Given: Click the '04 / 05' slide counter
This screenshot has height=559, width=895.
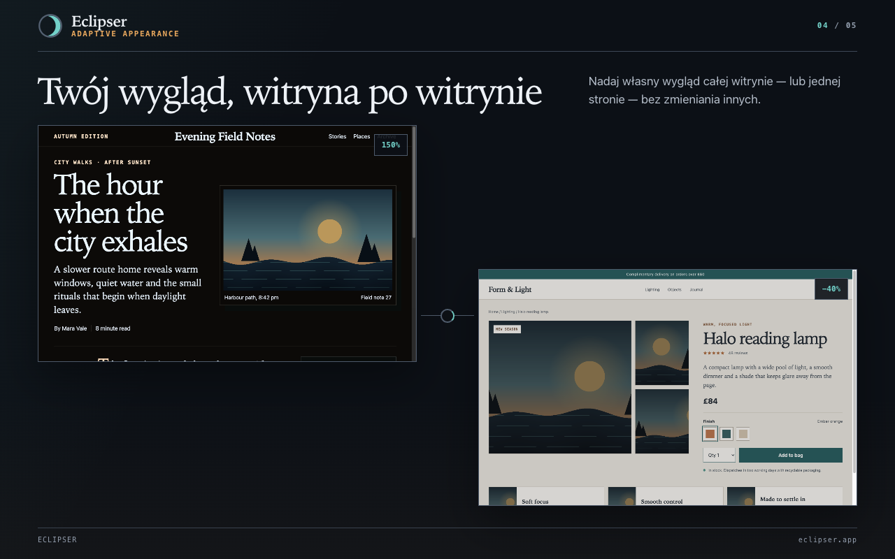Looking at the screenshot, I should pos(837,26).
